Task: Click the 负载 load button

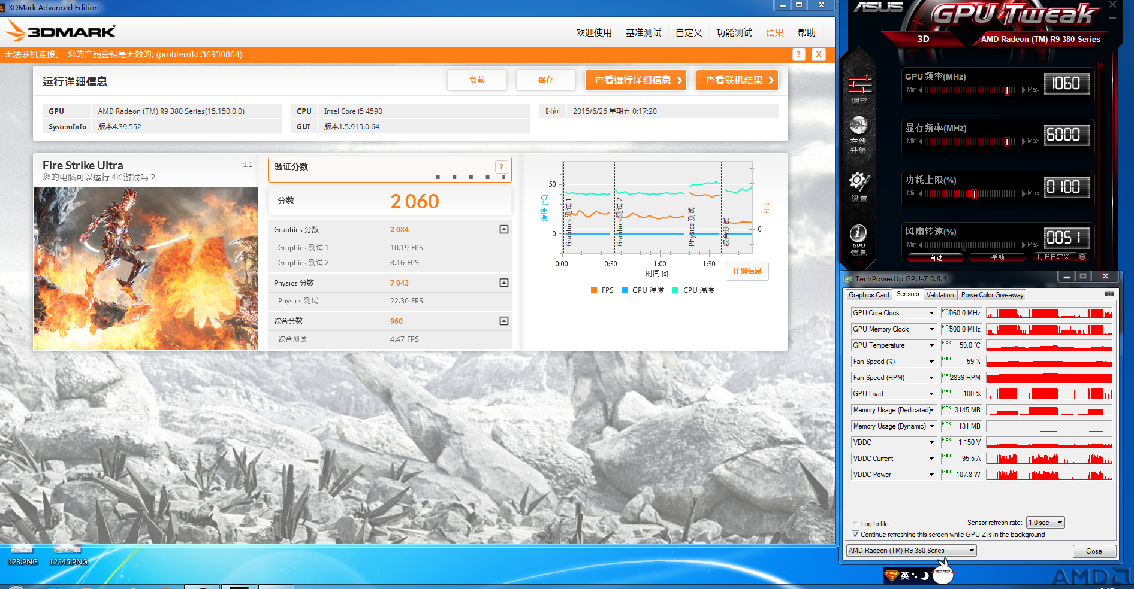Action: (477, 80)
